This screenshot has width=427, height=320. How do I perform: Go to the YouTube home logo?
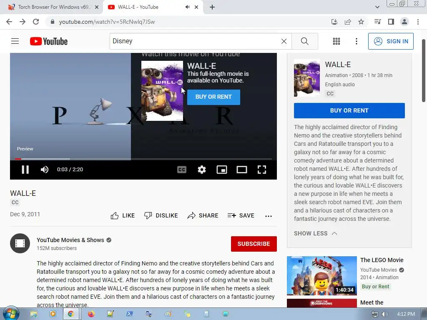[x=49, y=41]
